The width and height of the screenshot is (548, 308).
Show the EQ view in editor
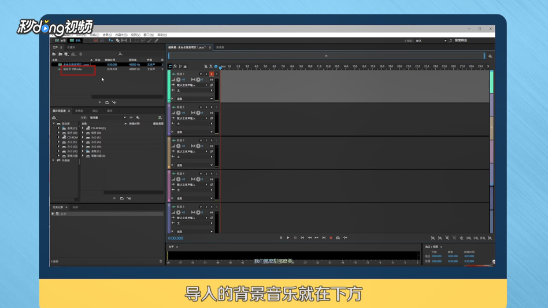pyautogui.click(x=185, y=66)
